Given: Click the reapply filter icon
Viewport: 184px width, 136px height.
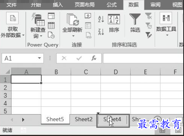Looking at the screenshot, I should (148, 26).
